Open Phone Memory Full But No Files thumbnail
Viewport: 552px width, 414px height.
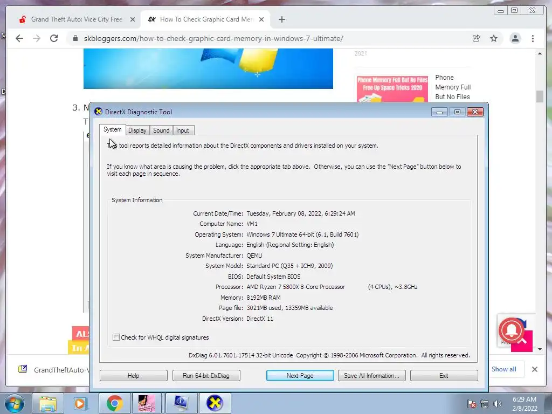[x=392, y=89]
